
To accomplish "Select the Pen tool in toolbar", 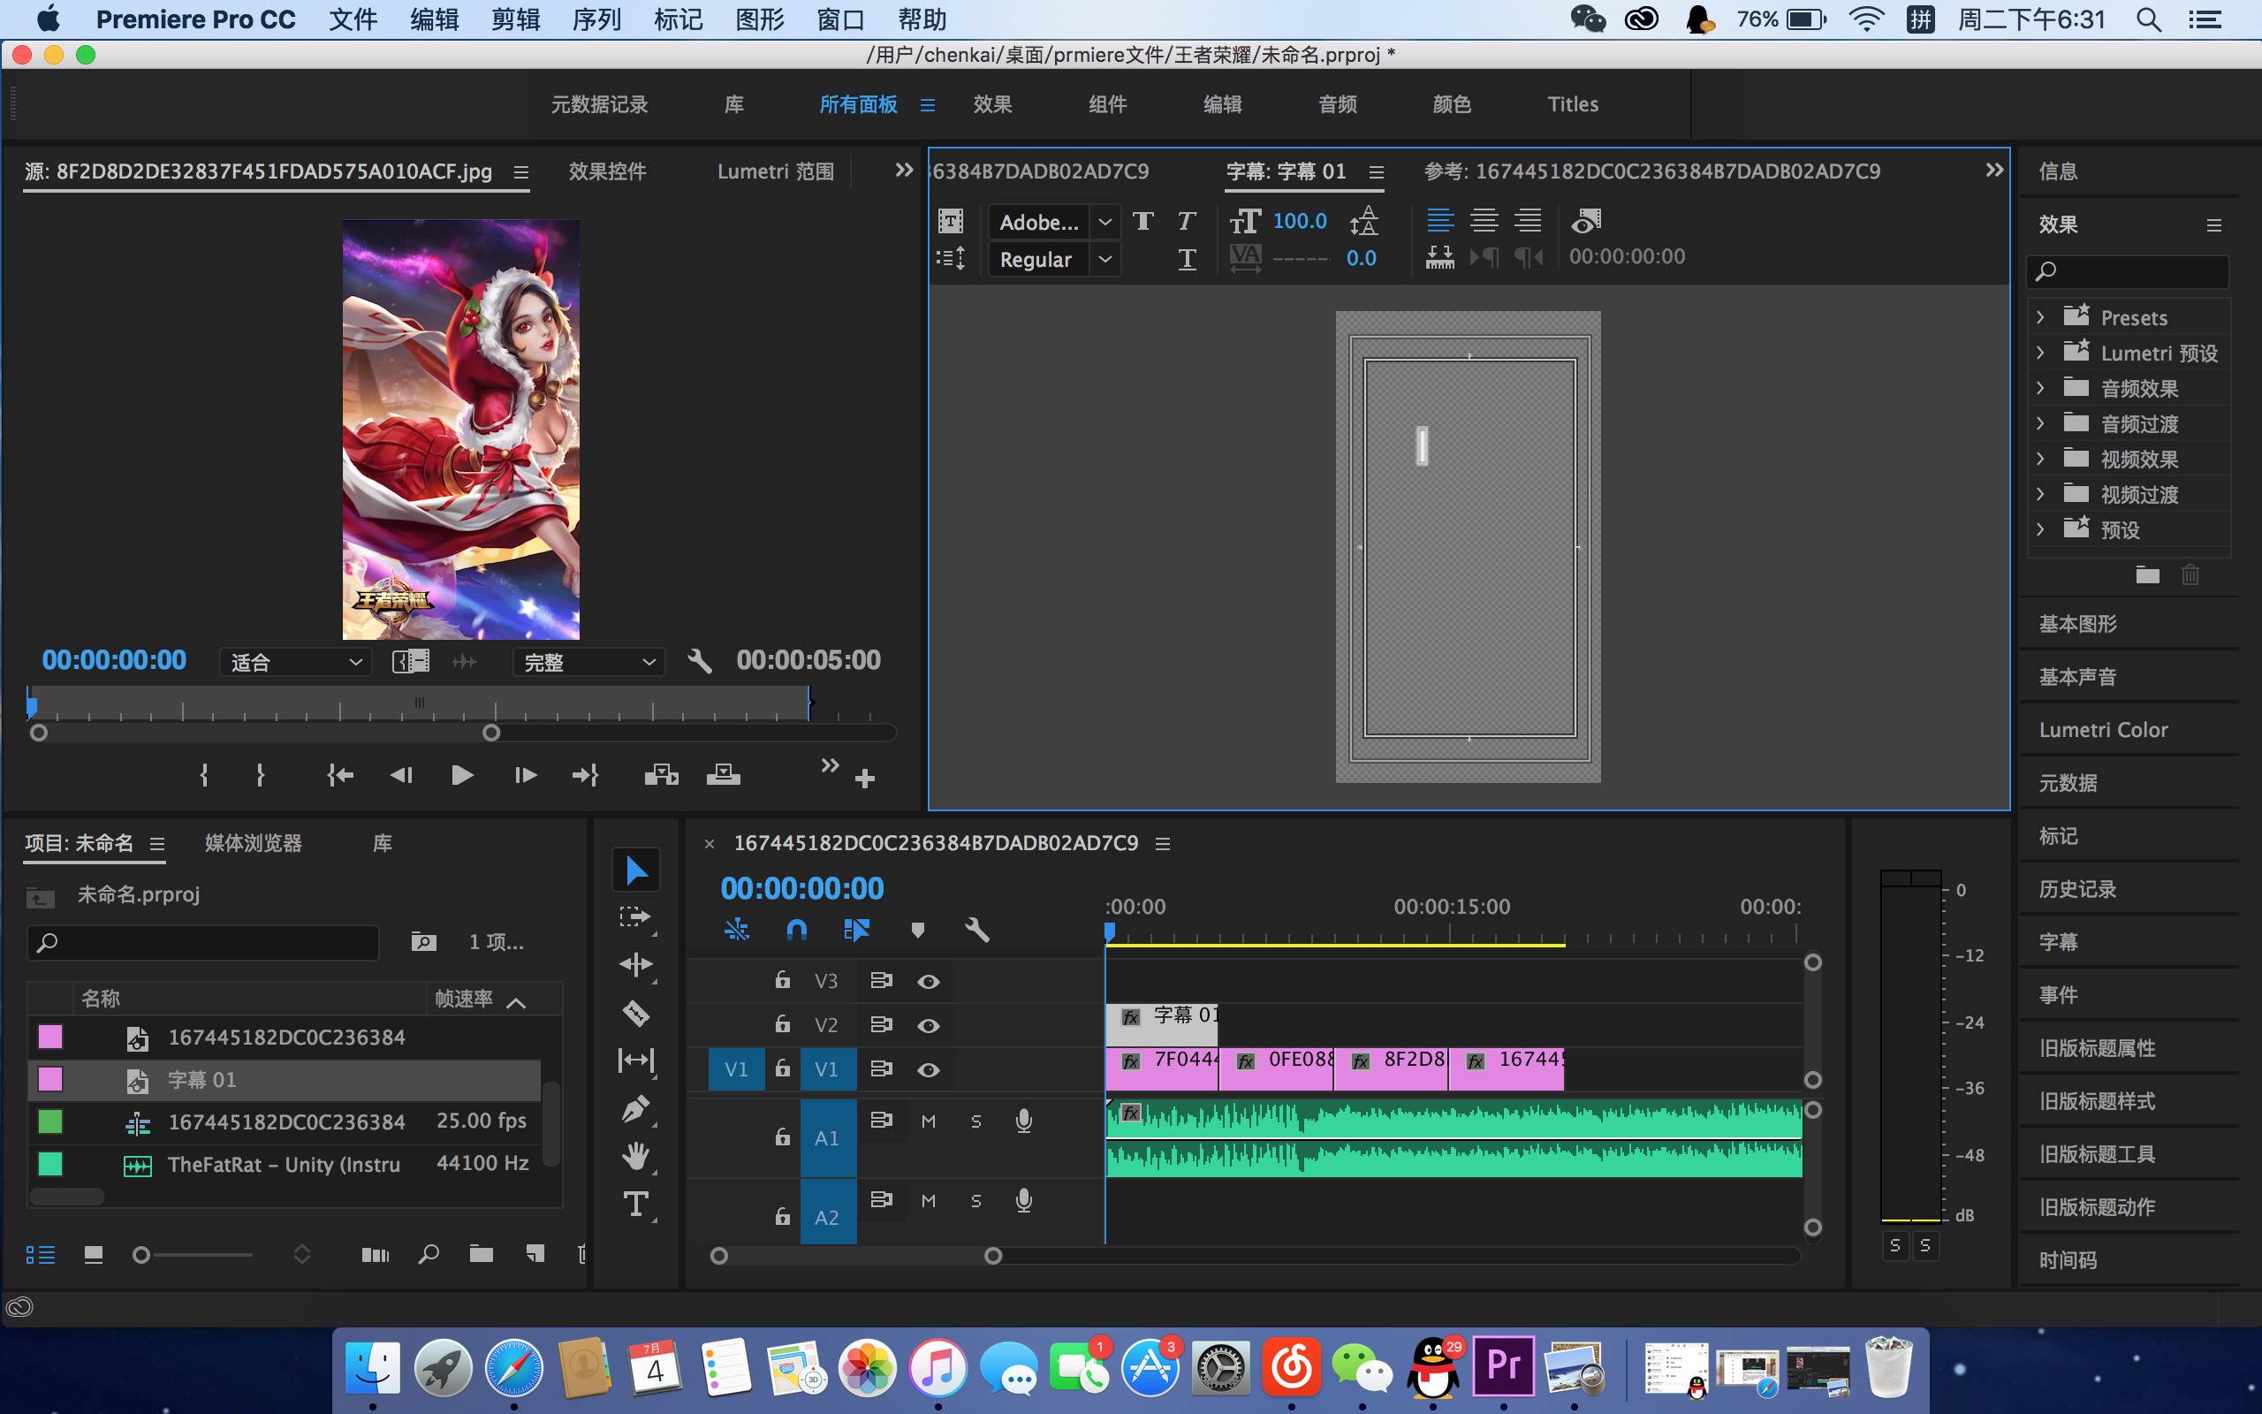I will tap(635, 1109).
